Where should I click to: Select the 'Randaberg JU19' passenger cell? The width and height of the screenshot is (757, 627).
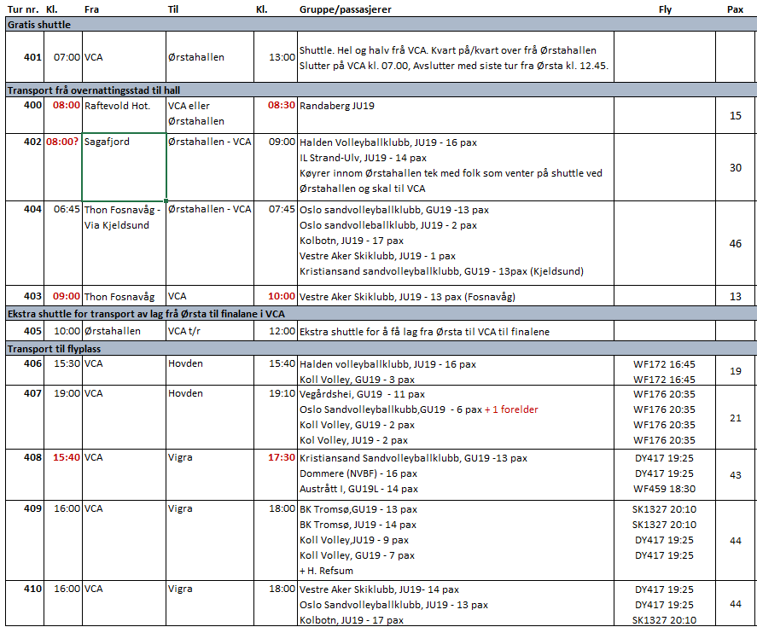(337, 107)
